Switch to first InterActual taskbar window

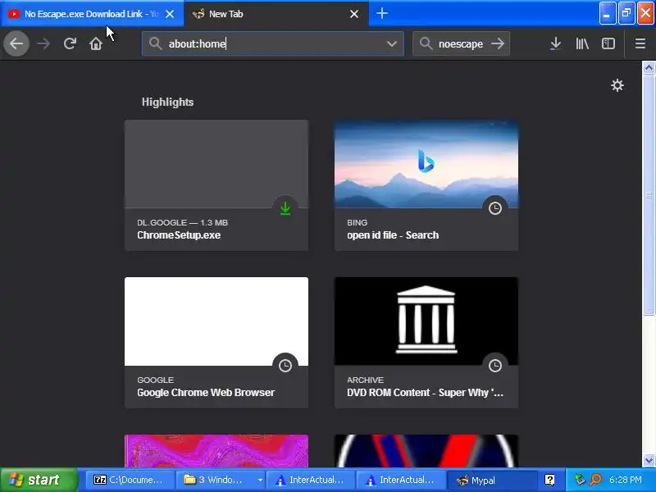[311, 480]
